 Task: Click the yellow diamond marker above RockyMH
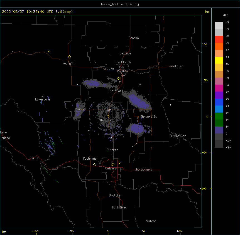coord(70,57)
